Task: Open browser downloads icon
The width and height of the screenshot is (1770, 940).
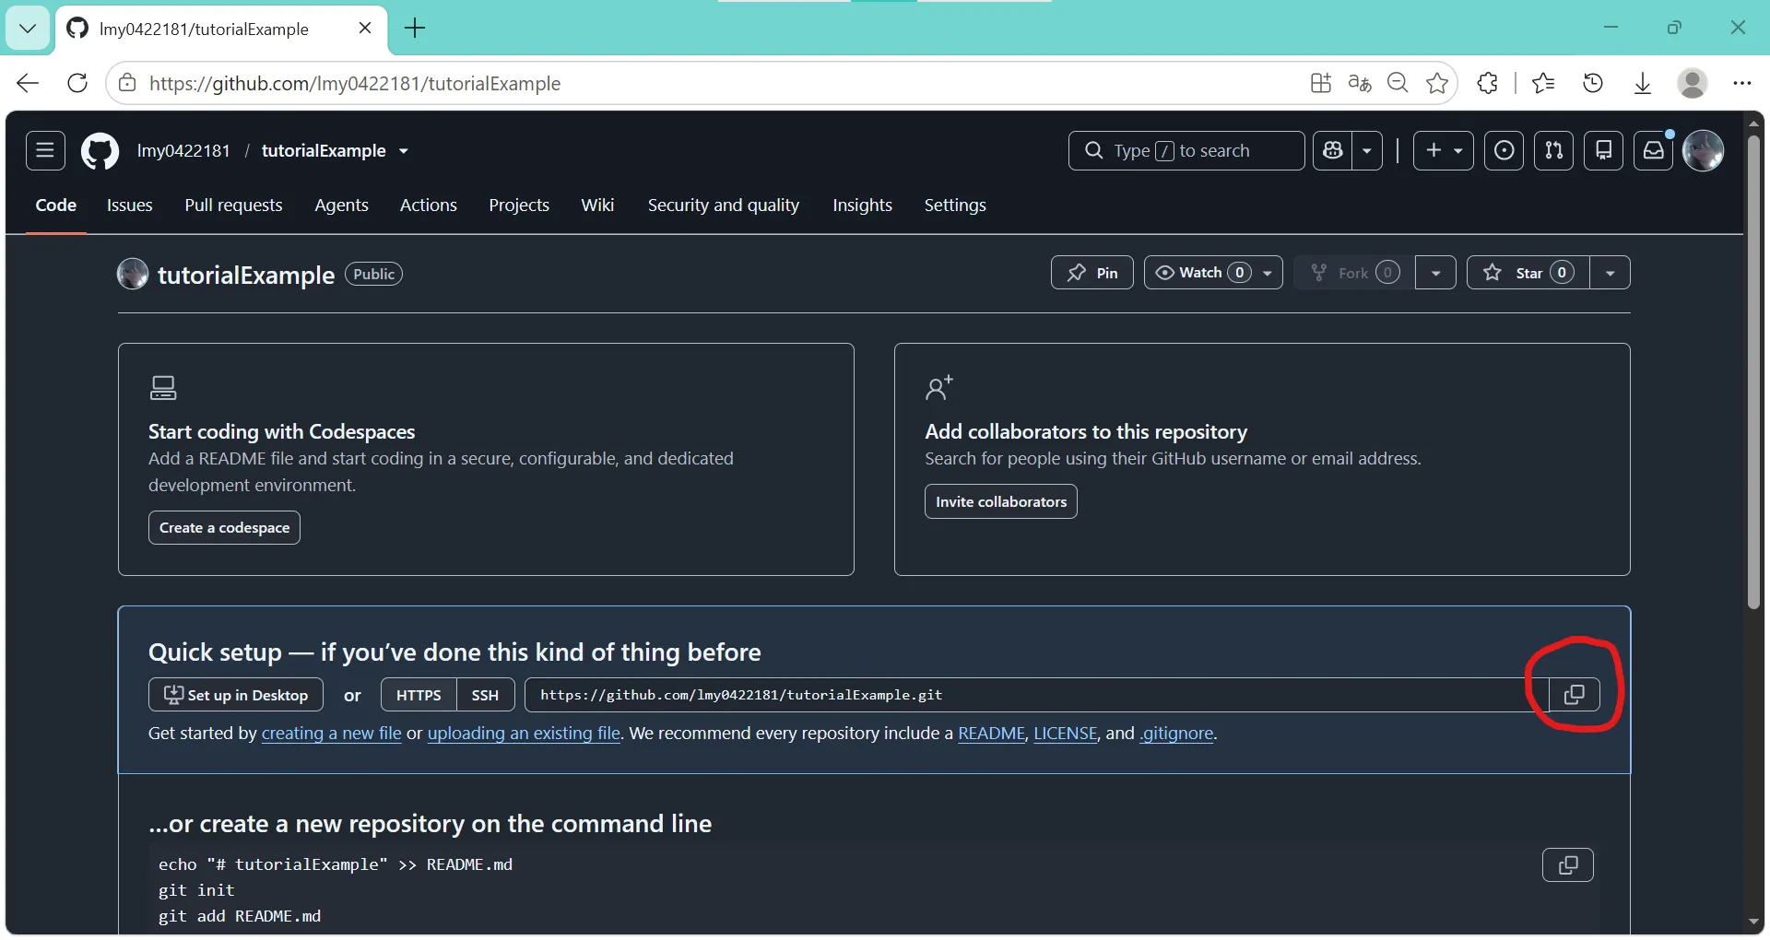Action: point(1643,83)
